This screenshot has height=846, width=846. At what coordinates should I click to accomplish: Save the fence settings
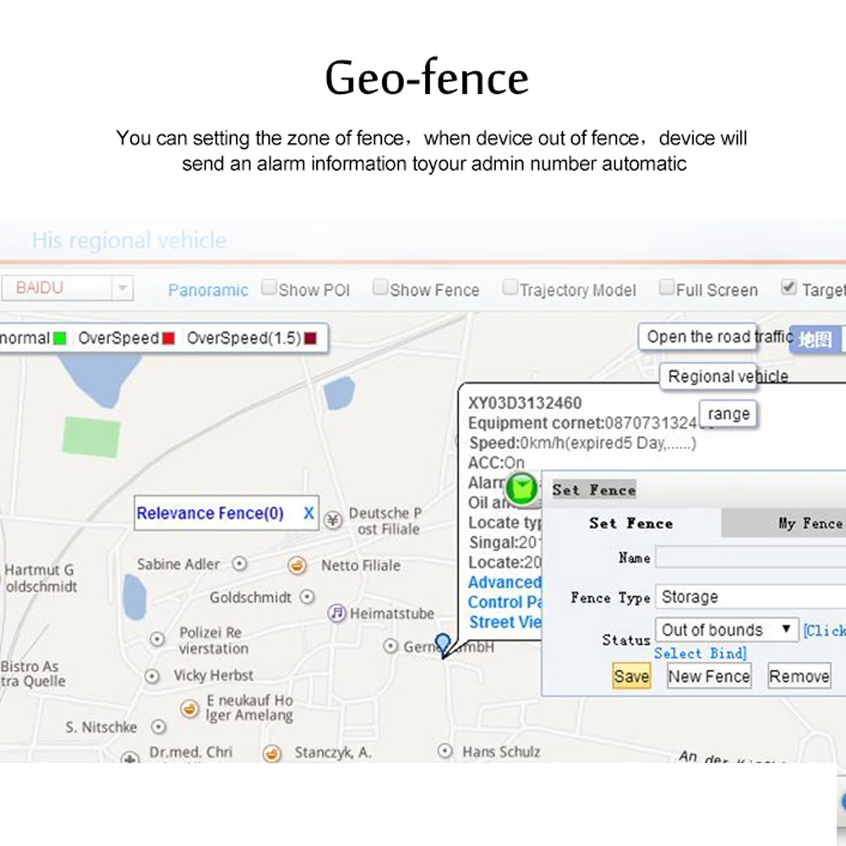point(631,676)
